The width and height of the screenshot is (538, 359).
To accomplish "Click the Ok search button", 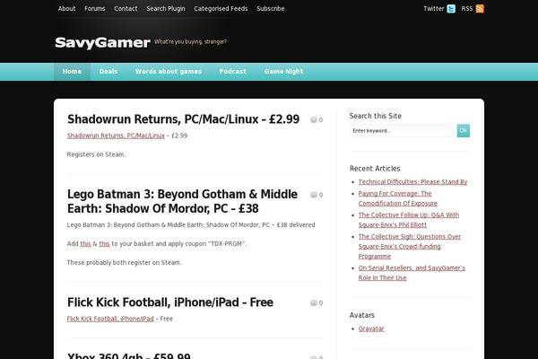I will pyautogui.click(x=464, y=130).
